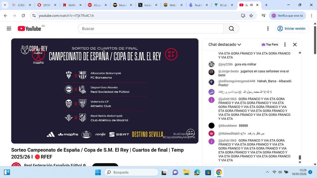Open Microsoft Store from the taskbar
The image size is (317, 178).
coord(208,173)
